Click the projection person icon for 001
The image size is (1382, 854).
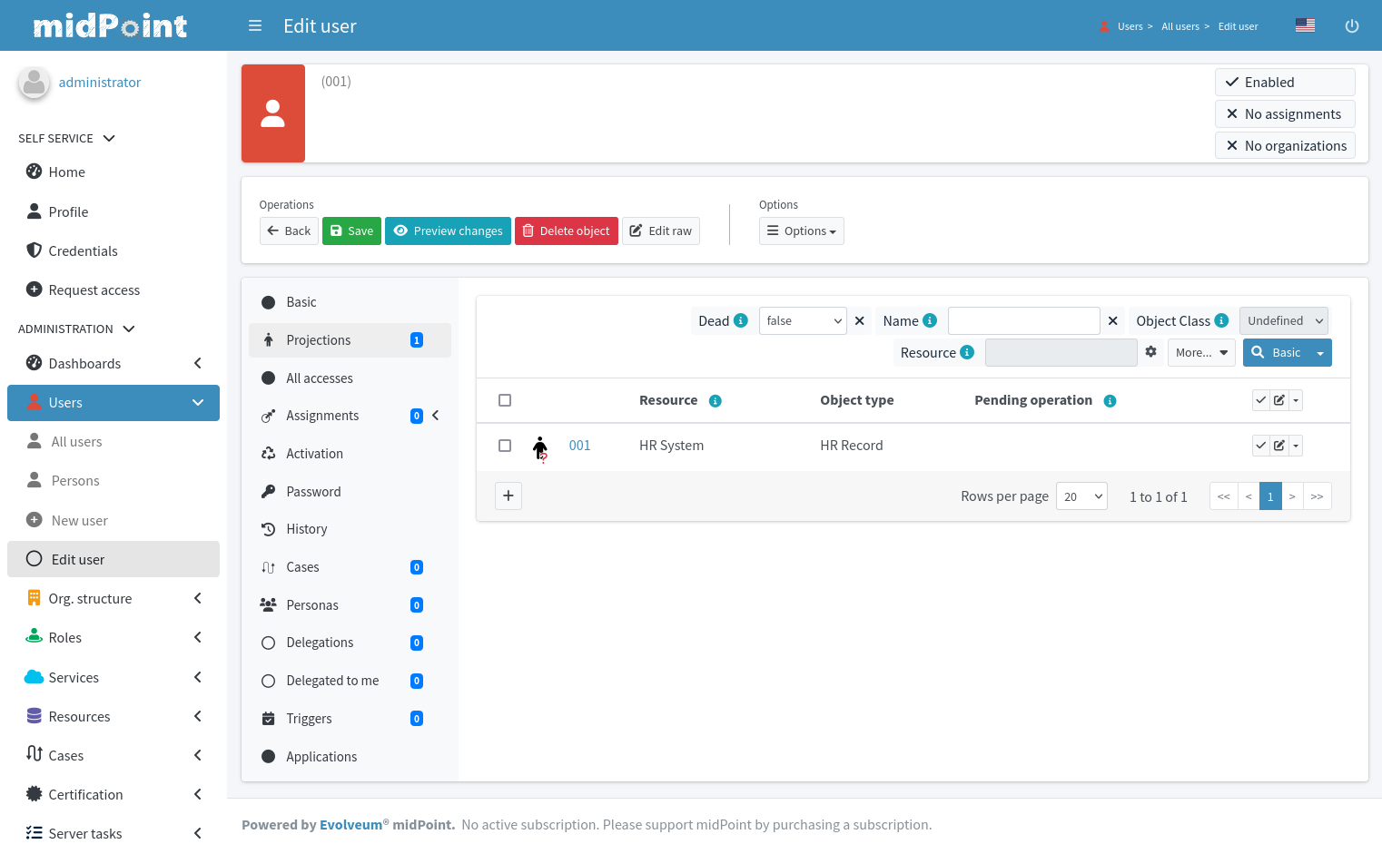pos(540,447)
